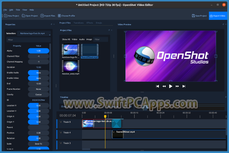Select the transition block on Track 5
Image resolution: width=229 pixels, height=153 pixels.
point(116,124)
